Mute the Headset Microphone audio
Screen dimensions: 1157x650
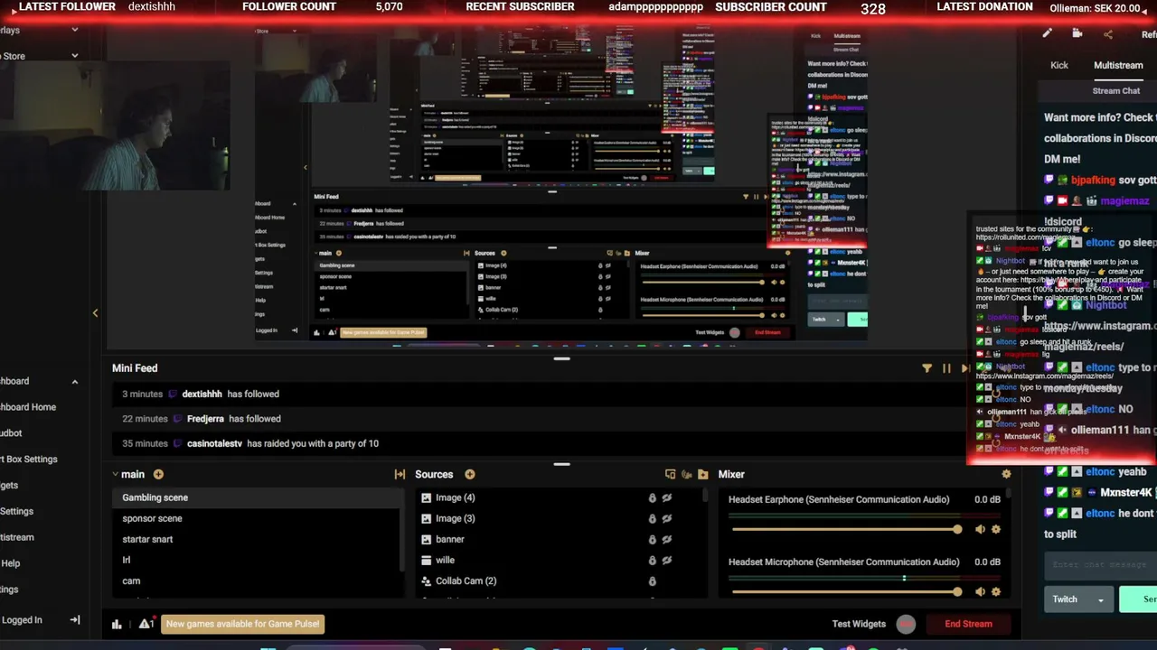[980, 592]
